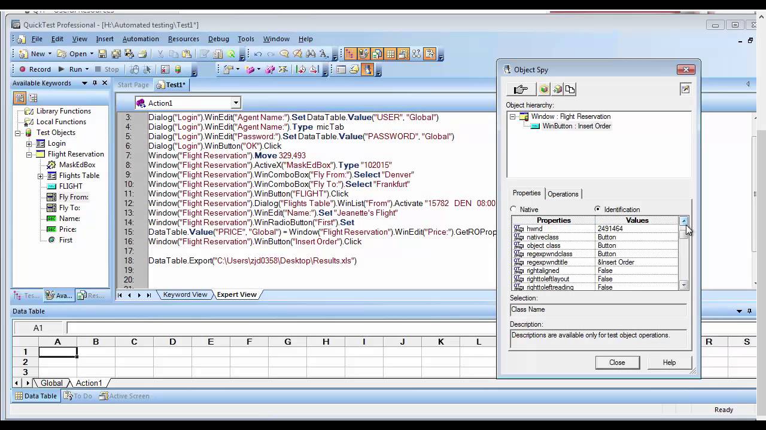Click the add object to repository icon

(x=557, y=90)
